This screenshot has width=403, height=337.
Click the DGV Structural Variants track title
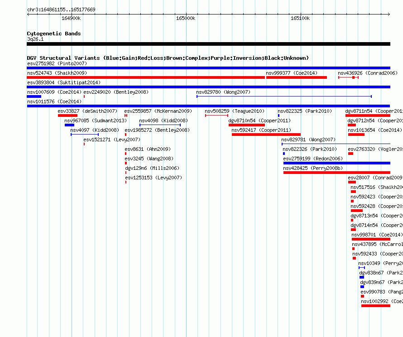(x=168, y=58)
